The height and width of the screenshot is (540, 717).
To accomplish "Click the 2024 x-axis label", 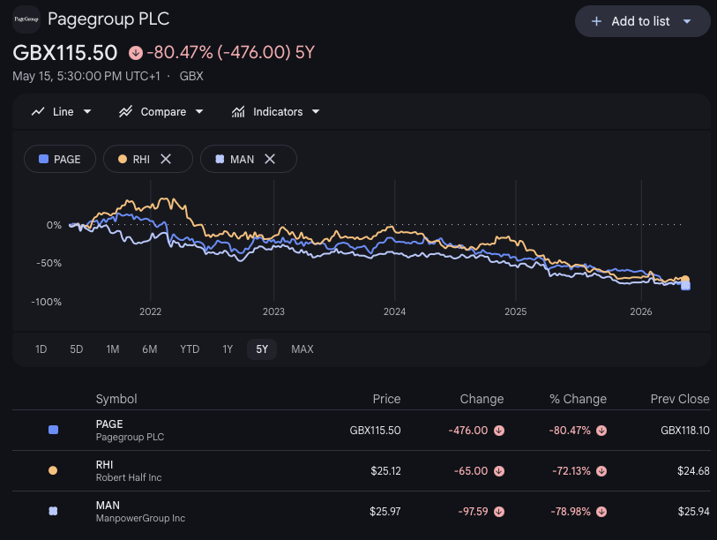I will pos(394,311).
